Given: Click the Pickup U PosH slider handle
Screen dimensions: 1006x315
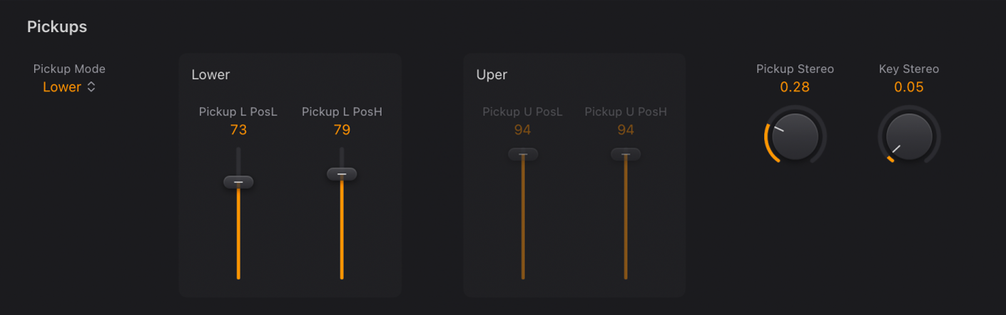Looking at the screenshot, I should point(626,154).
